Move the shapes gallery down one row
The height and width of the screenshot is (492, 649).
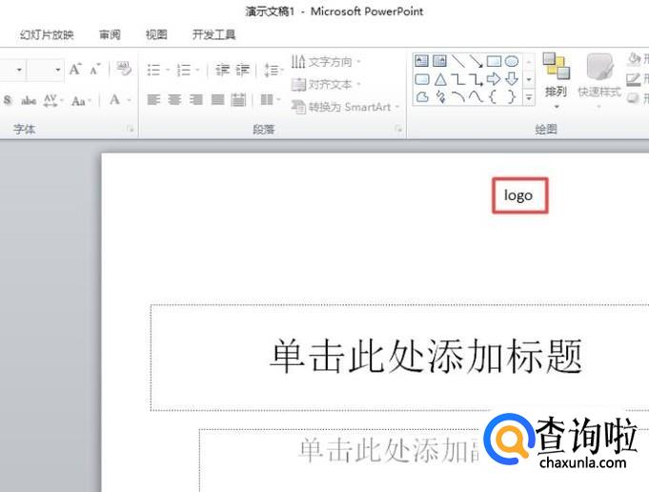point(529,79)
